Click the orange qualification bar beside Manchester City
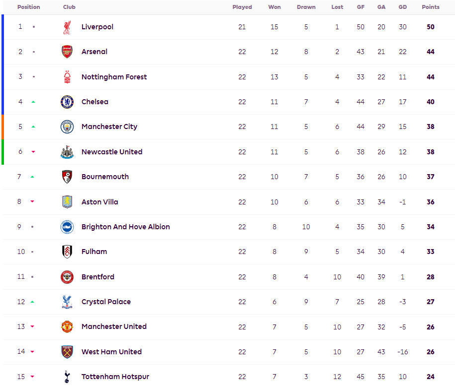 (2, 127)
